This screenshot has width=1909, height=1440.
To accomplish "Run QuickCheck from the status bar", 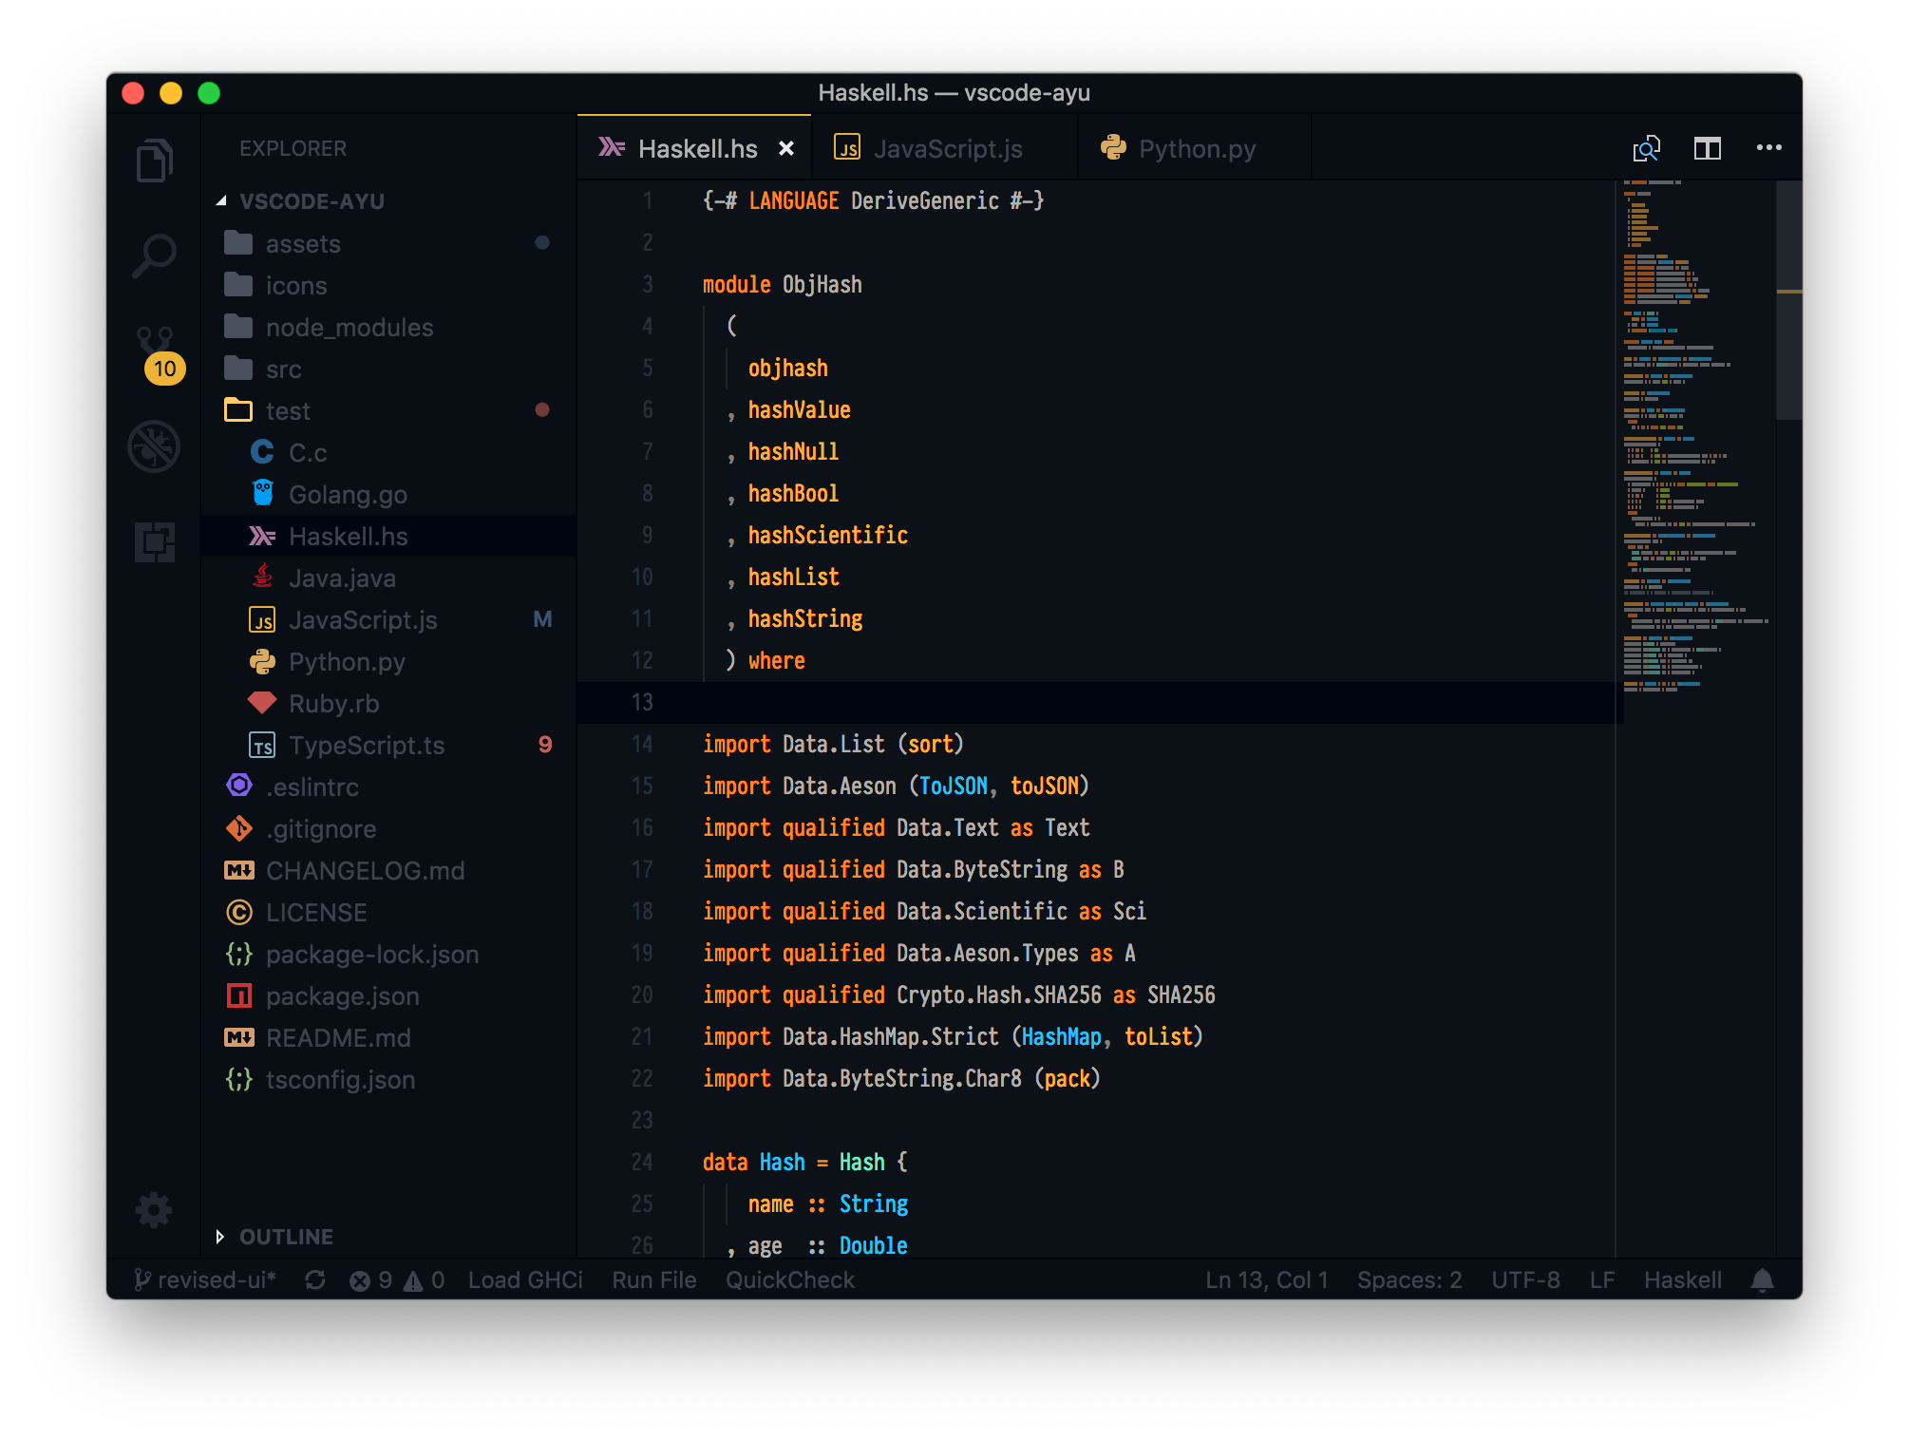I will (789, 1279).
